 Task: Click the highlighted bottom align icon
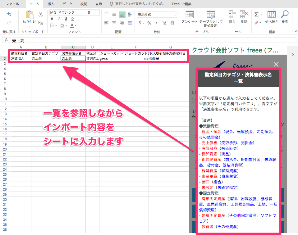point(122,14)
